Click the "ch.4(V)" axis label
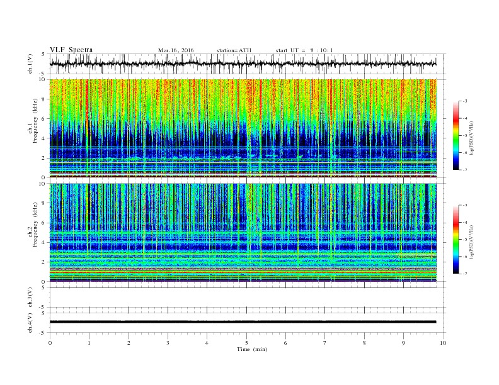Screen dimensions: 499x385 (x=30, y=323)
